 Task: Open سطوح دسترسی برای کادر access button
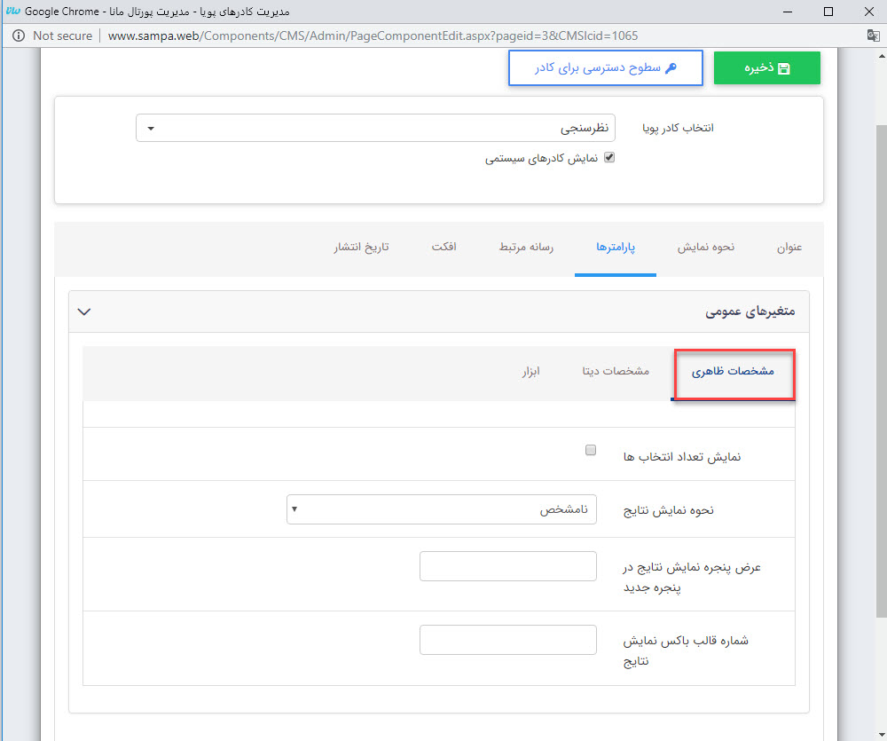coord(605,68)
